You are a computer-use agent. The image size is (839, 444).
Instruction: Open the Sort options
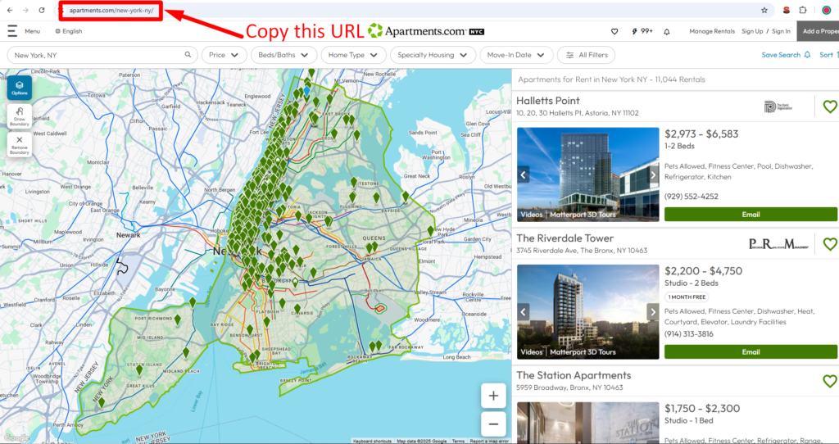pos(829,55)
